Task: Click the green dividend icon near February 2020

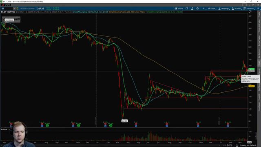Action: pos(111,125)
